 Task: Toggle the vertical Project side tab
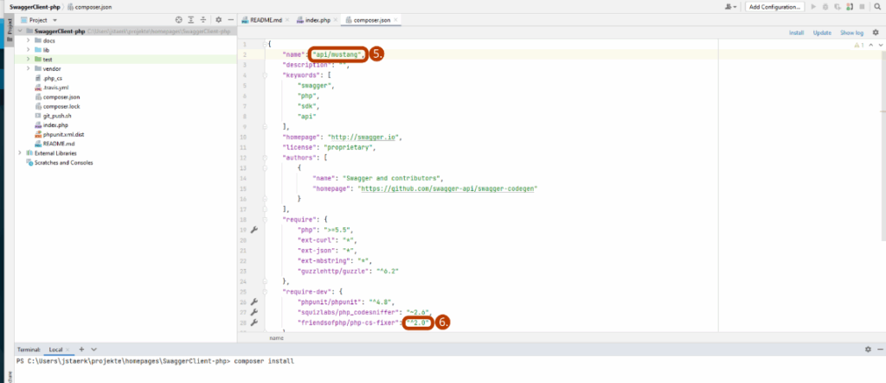coord(9,31)
